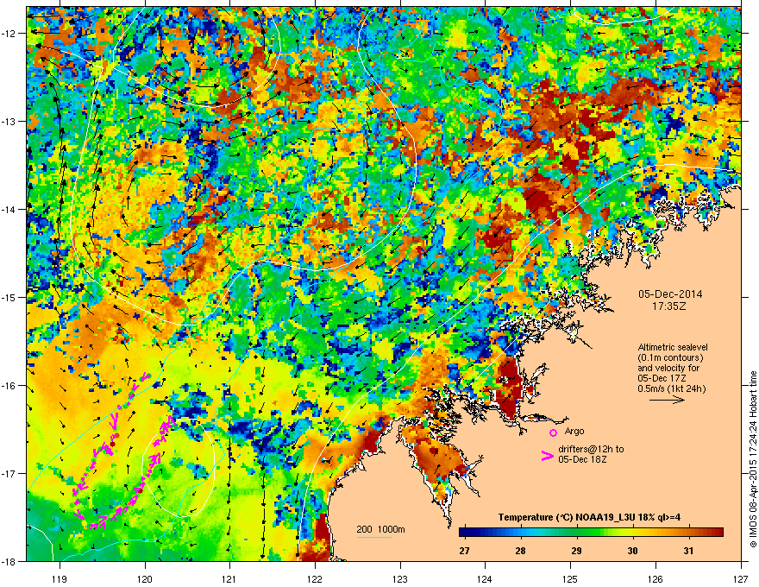This screenshot has width=759, height=587.
Task: Click longitude axis label 127
Action: (741, 578)
